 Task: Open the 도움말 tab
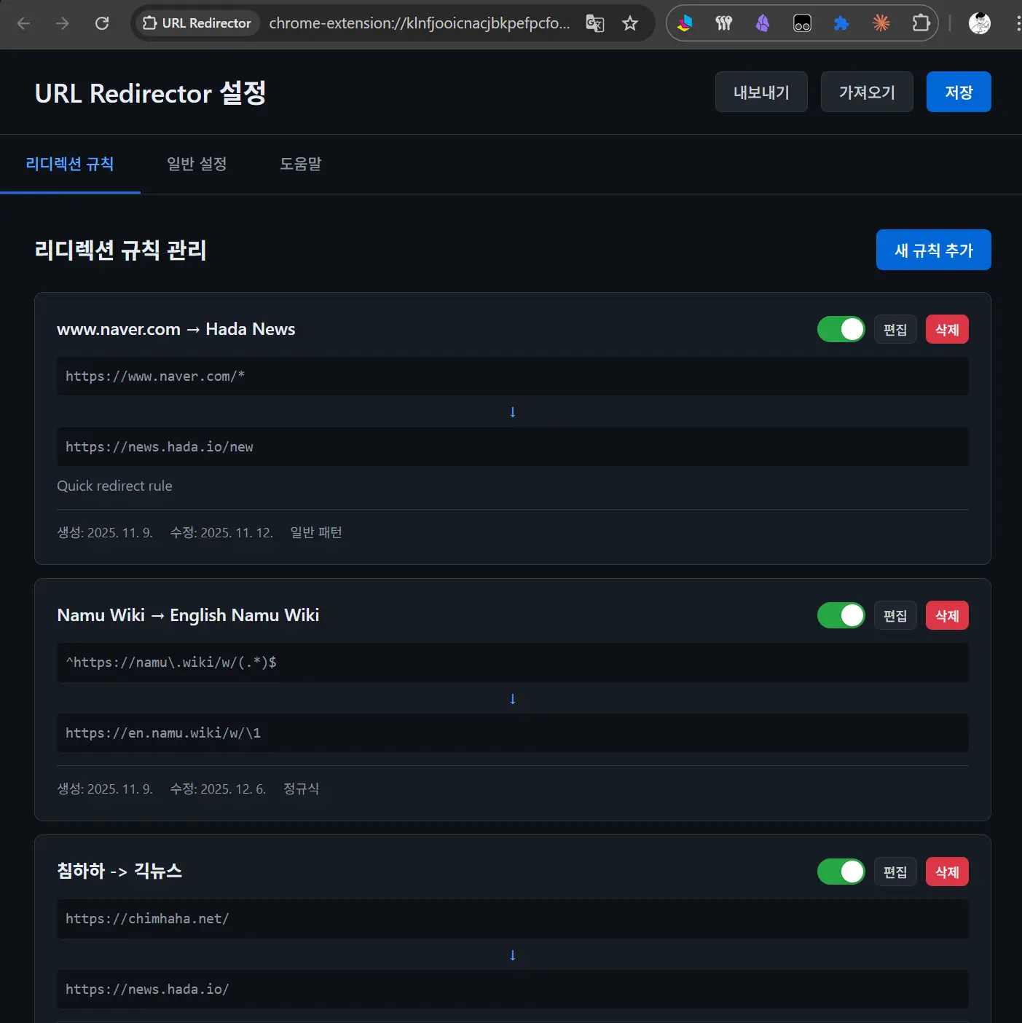click(x=300, y=165)
